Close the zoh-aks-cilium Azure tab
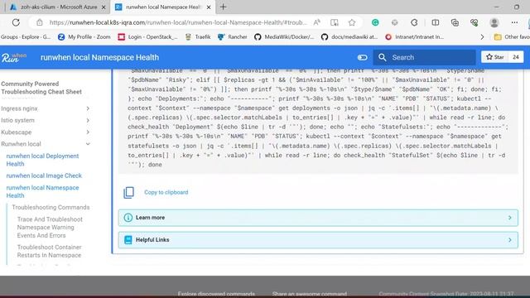Image resolution: width=530 pixels, height=298 pixels. coord(104,7)
